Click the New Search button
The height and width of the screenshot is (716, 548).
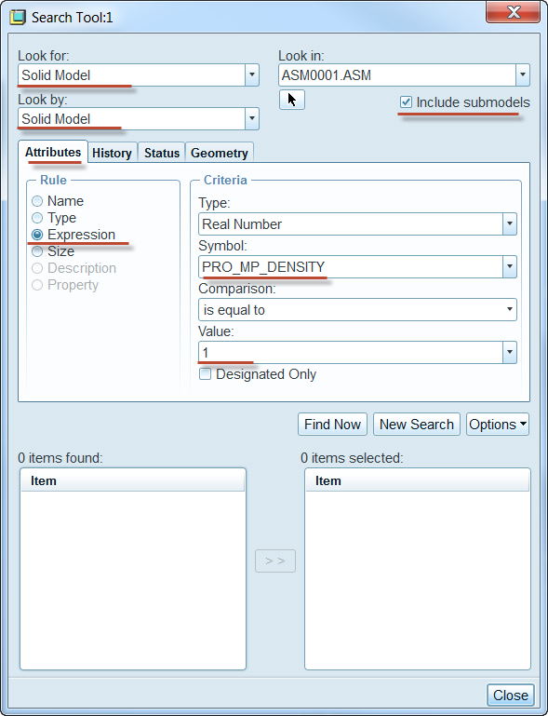click(417, 425)
